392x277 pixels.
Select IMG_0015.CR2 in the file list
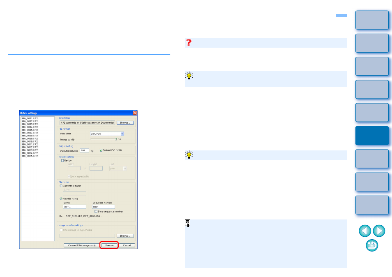(x=30, y=156)
